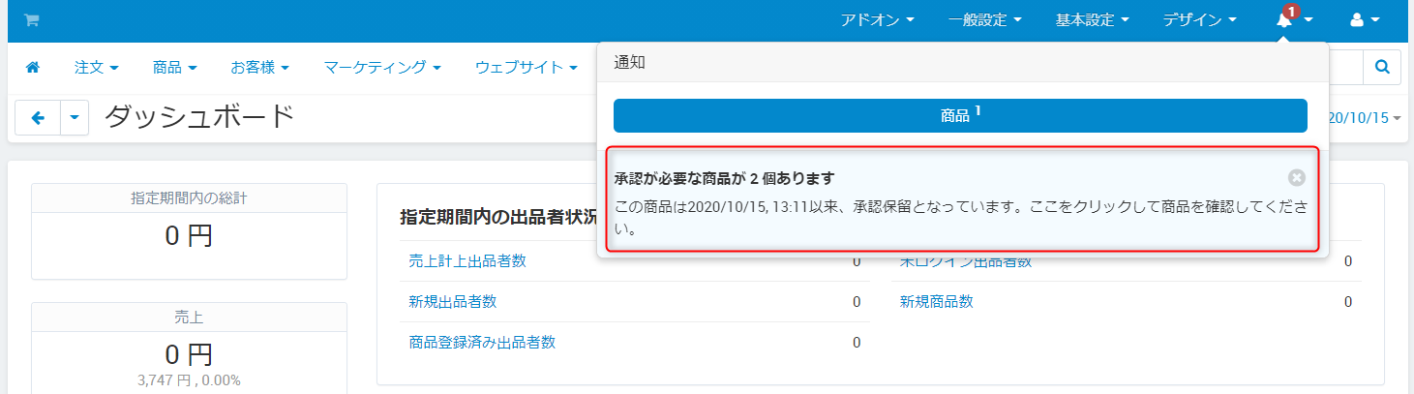Image resolution: width=1414 pixels, height=394 pixels.
Task: Click the 新規商品数 link
Action: 936,302
